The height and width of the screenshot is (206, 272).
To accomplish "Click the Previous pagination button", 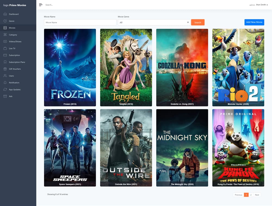I will [239, 195].
